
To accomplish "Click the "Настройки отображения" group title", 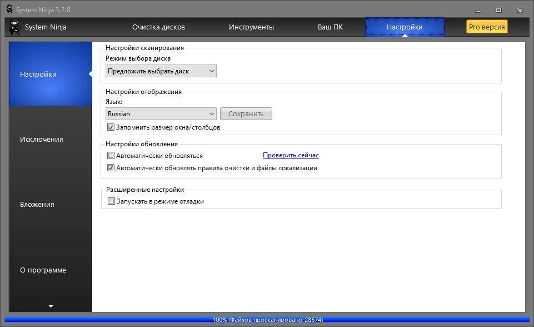I will [143, 91].
